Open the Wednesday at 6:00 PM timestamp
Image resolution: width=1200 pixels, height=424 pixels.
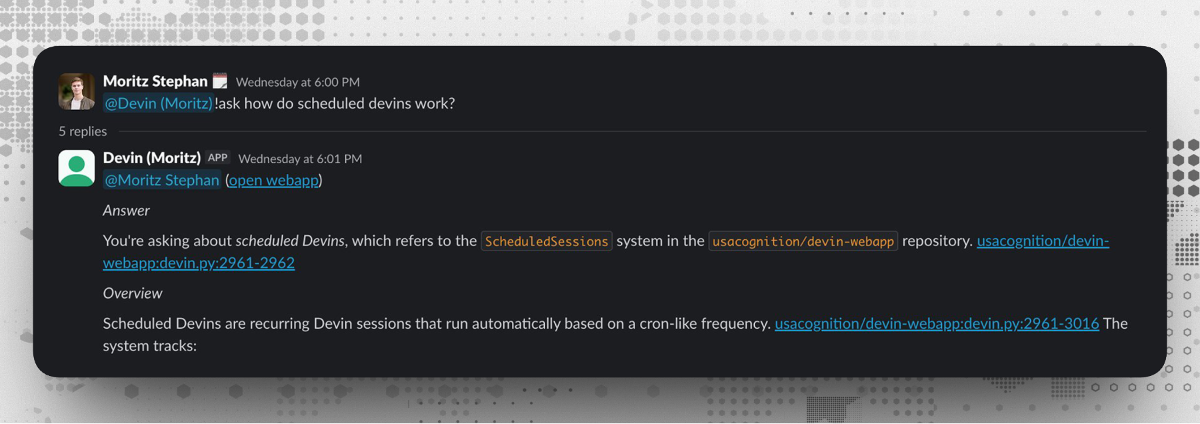(x=297, y=82)
